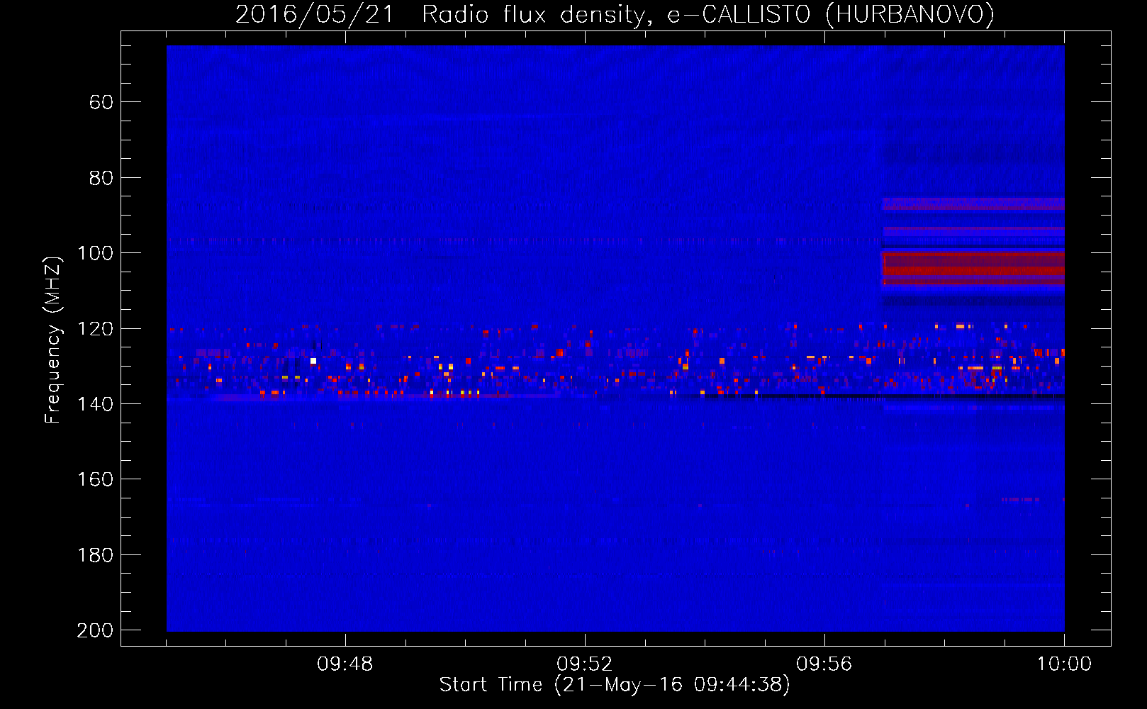Click the 09:52 time tick label
The image size is (1147, 709).
pyautogui.click(x=584, y=664)
